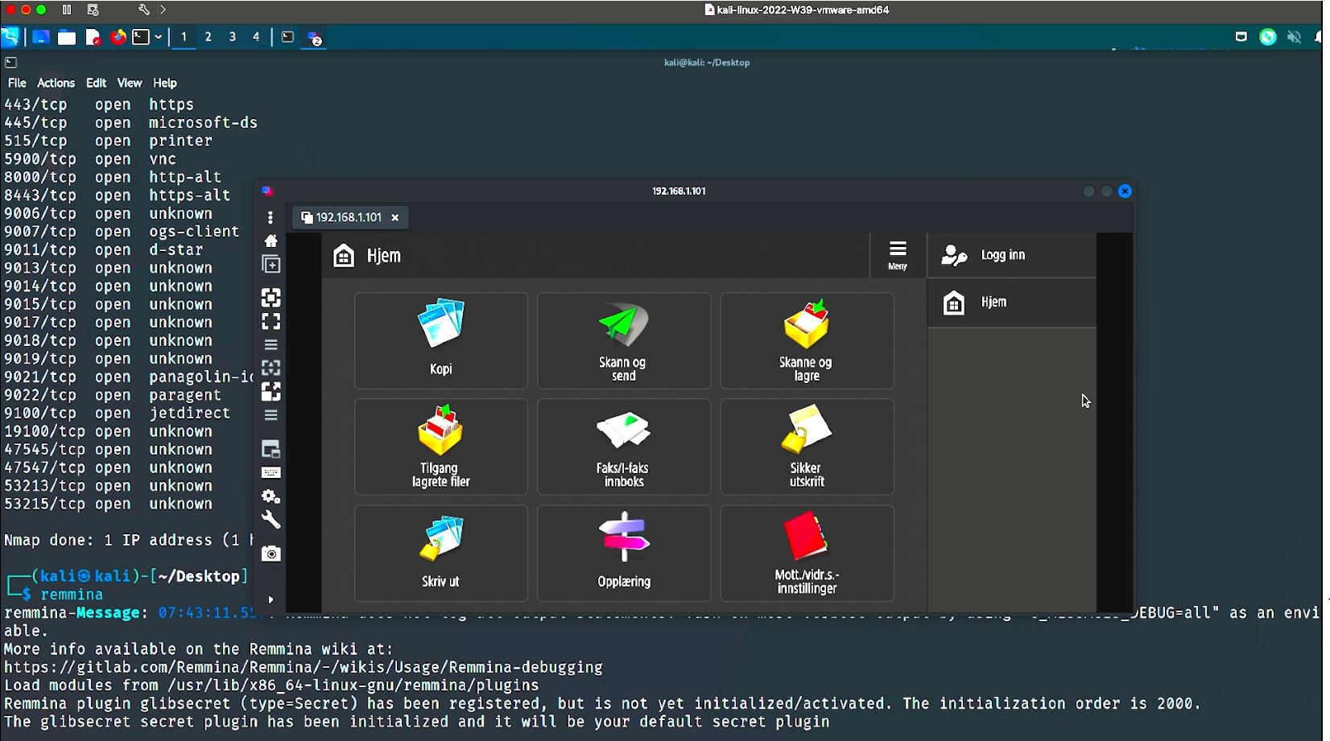
Task: Switch to workspace 3
Action: coord(233,37)
